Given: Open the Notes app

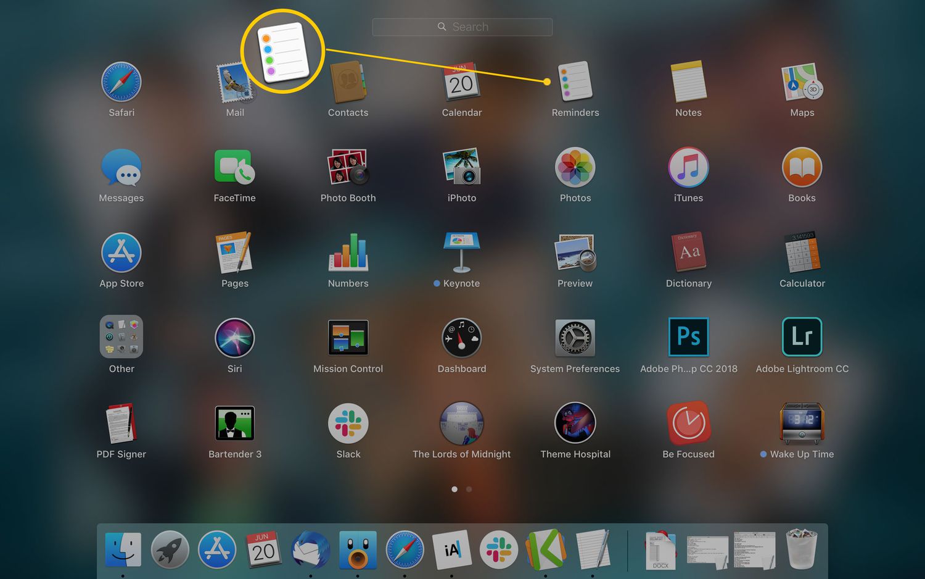Looking at the screenshot, I should pyautogui.click(x=689, y=81).
